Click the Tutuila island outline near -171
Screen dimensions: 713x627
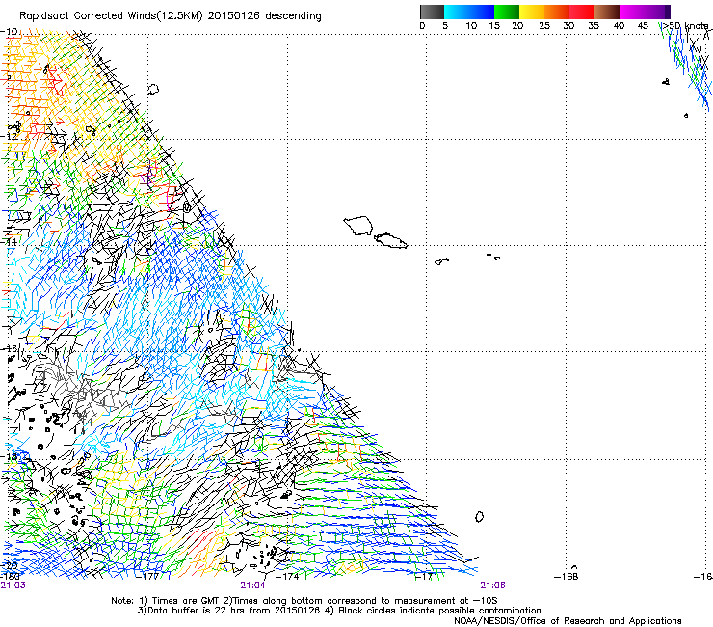[x=441, y=261]
